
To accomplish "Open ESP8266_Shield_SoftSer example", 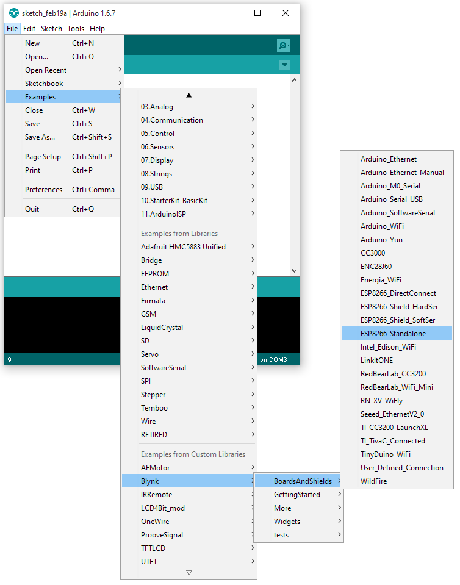I will (397, 320).
